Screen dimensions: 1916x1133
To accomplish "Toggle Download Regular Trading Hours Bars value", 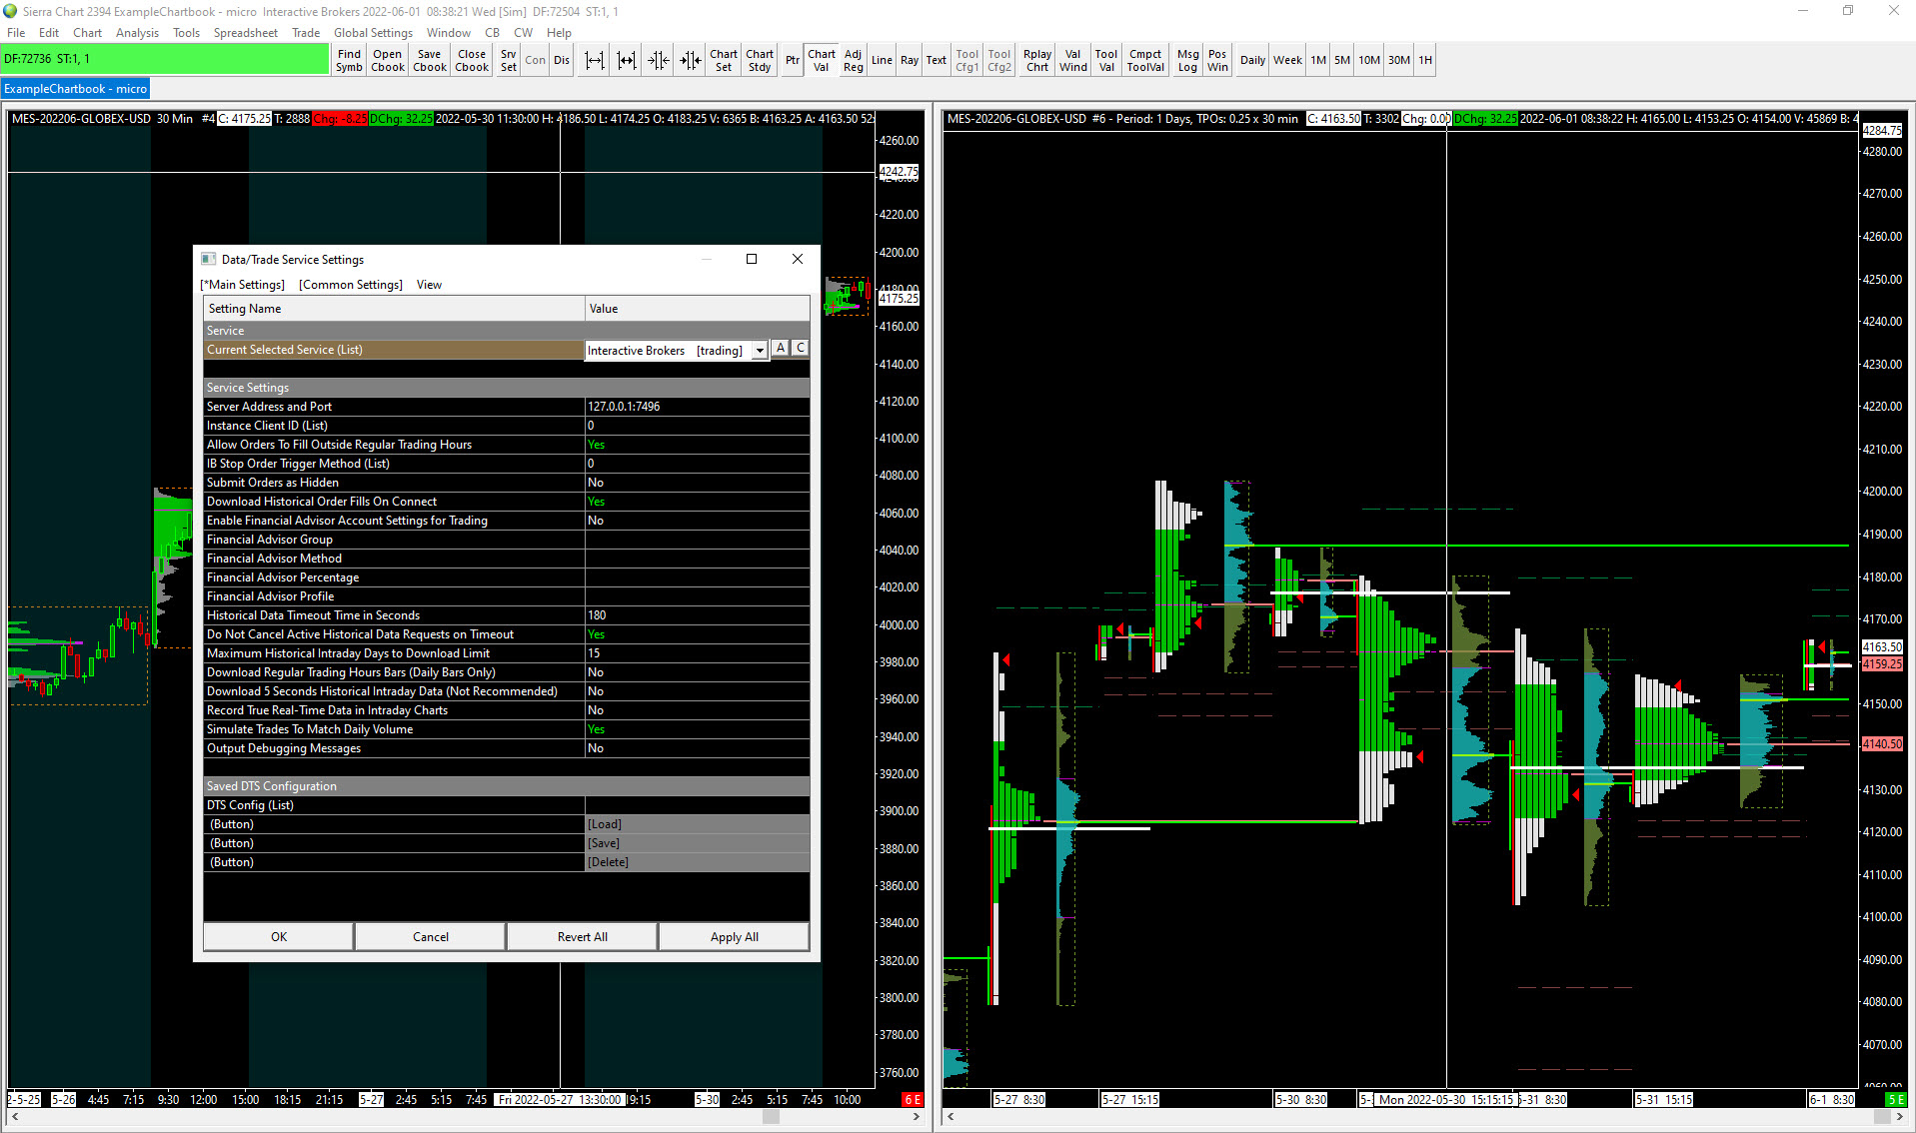I will 697,672.
